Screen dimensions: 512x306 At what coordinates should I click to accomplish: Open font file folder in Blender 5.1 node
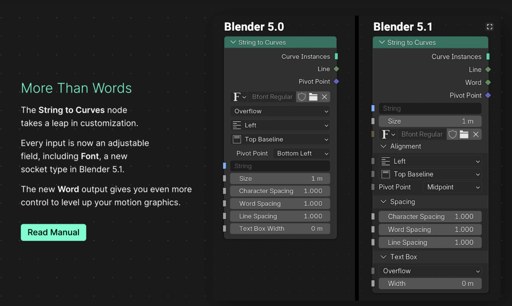pyautogui.click(x=464, y=134)
